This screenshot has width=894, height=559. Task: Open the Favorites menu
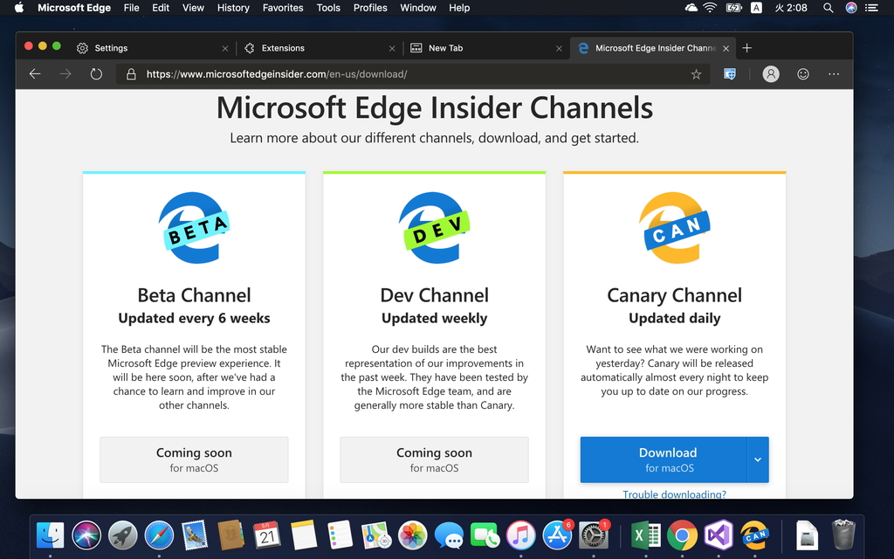tap(283, 8)
